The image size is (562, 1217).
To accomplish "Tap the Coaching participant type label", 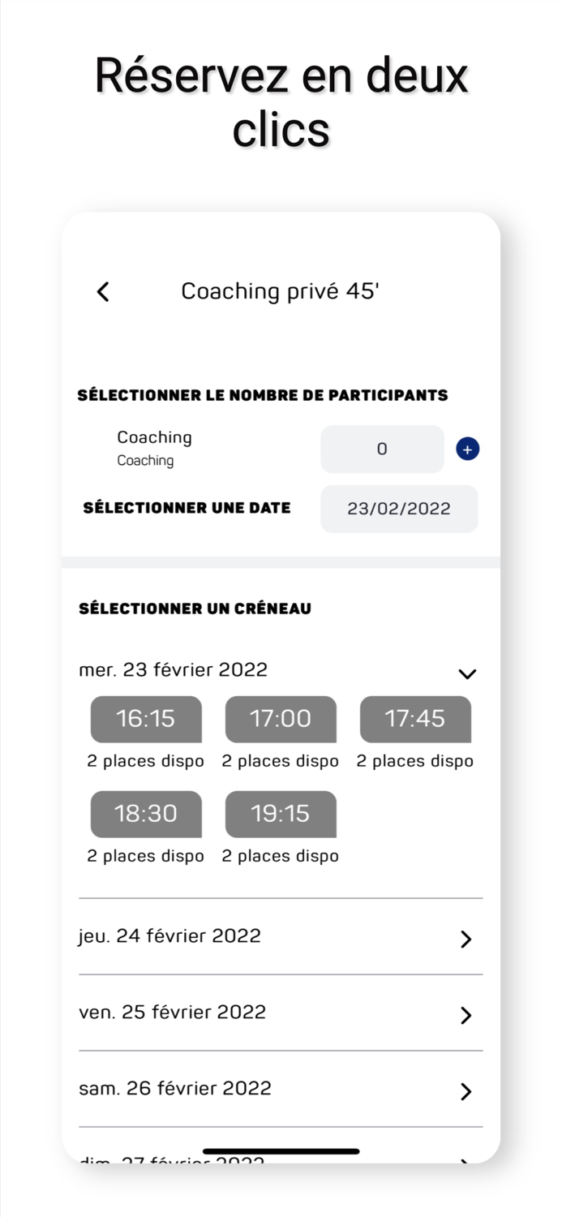I will click(154, 437).
